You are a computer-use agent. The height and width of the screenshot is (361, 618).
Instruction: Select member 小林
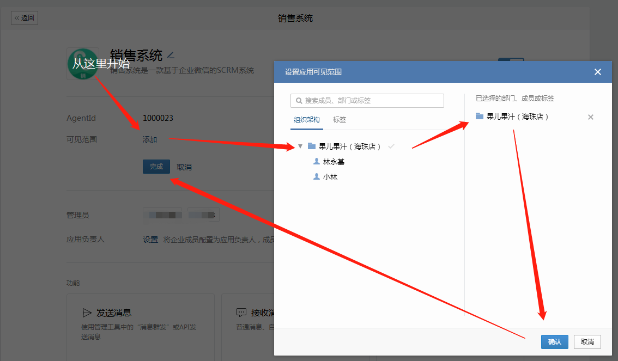tap(330, 177)
